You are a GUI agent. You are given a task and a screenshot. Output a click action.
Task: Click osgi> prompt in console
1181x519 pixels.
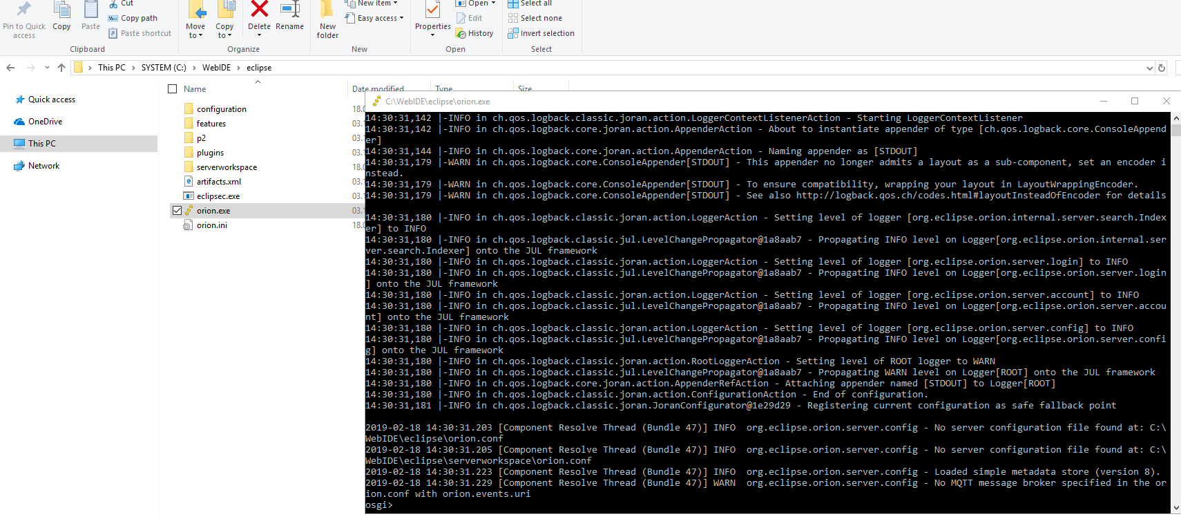click(x=379, y=505)
